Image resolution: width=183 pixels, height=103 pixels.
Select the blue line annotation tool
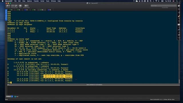click(179, 30)
